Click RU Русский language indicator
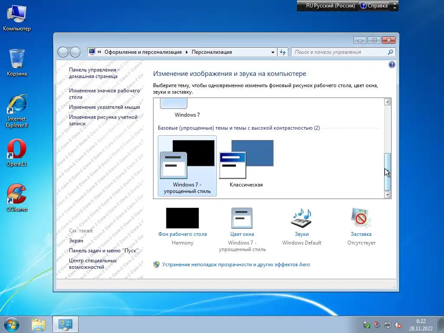444x333 pixels. [x=330, y=6]
